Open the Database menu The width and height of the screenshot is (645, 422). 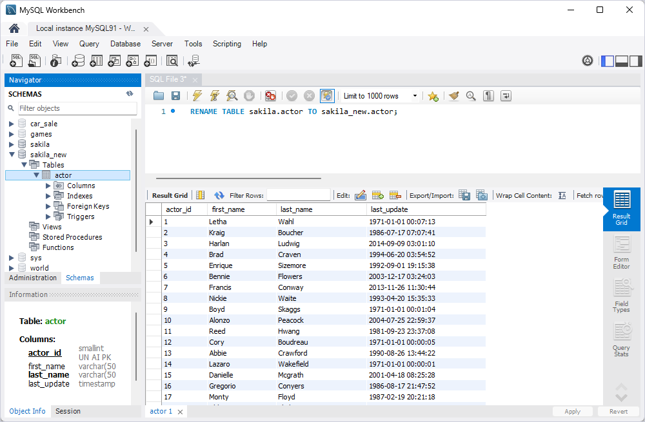pos(126,44)
